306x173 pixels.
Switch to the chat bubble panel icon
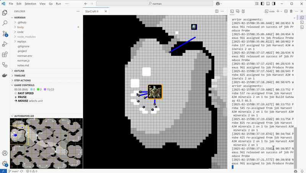pos(238,11)
